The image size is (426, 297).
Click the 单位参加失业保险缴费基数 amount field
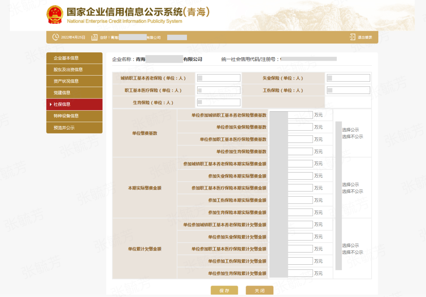[x=291, y=127]
